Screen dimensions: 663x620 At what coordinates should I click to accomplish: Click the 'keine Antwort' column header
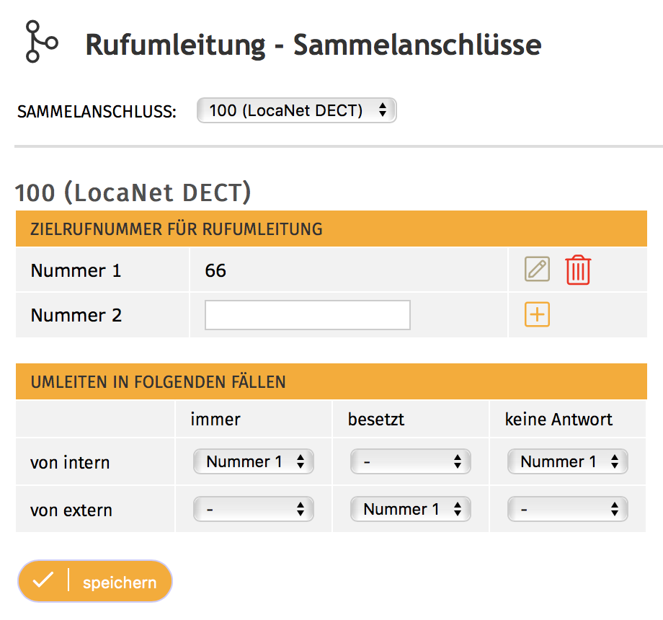[x=559, y=420]
